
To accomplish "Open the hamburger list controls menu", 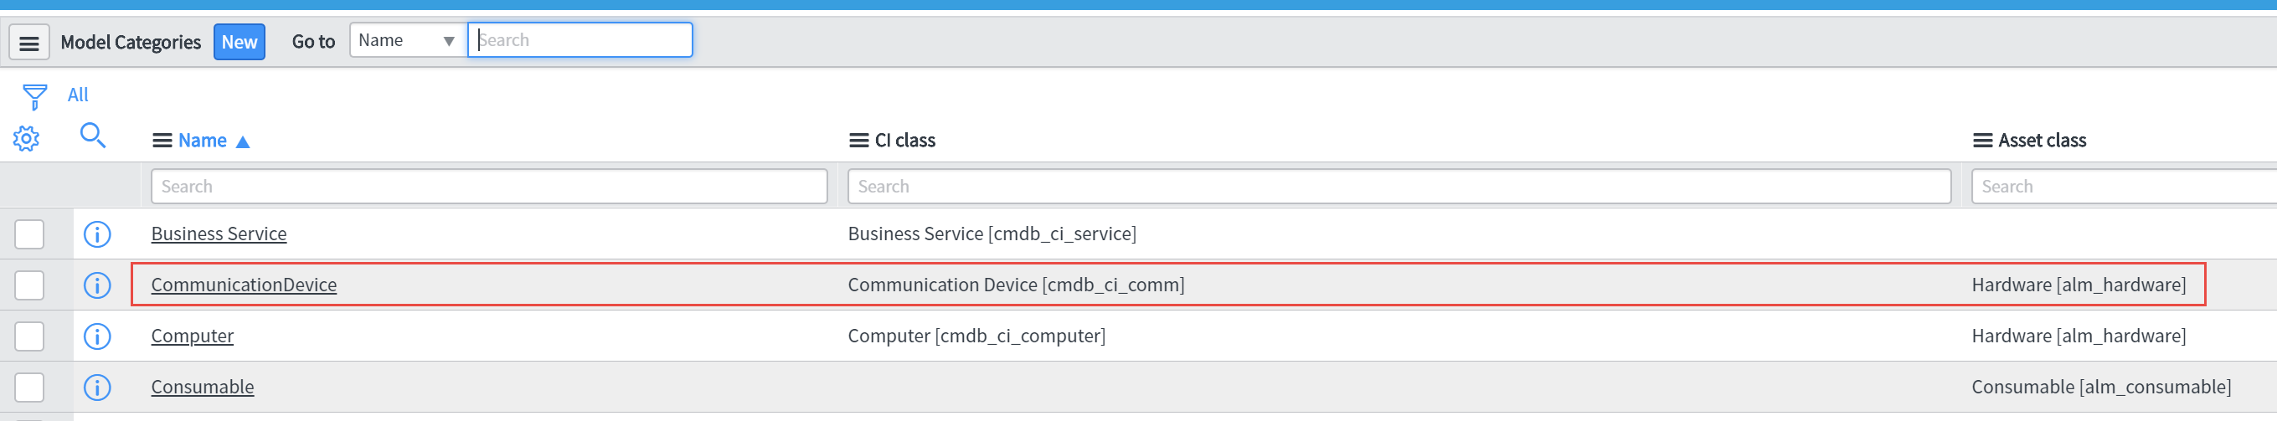I will 29,43.
